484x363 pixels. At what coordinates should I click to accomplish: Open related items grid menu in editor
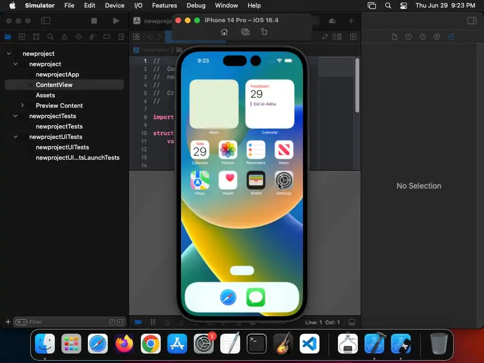tap(137, 37)
